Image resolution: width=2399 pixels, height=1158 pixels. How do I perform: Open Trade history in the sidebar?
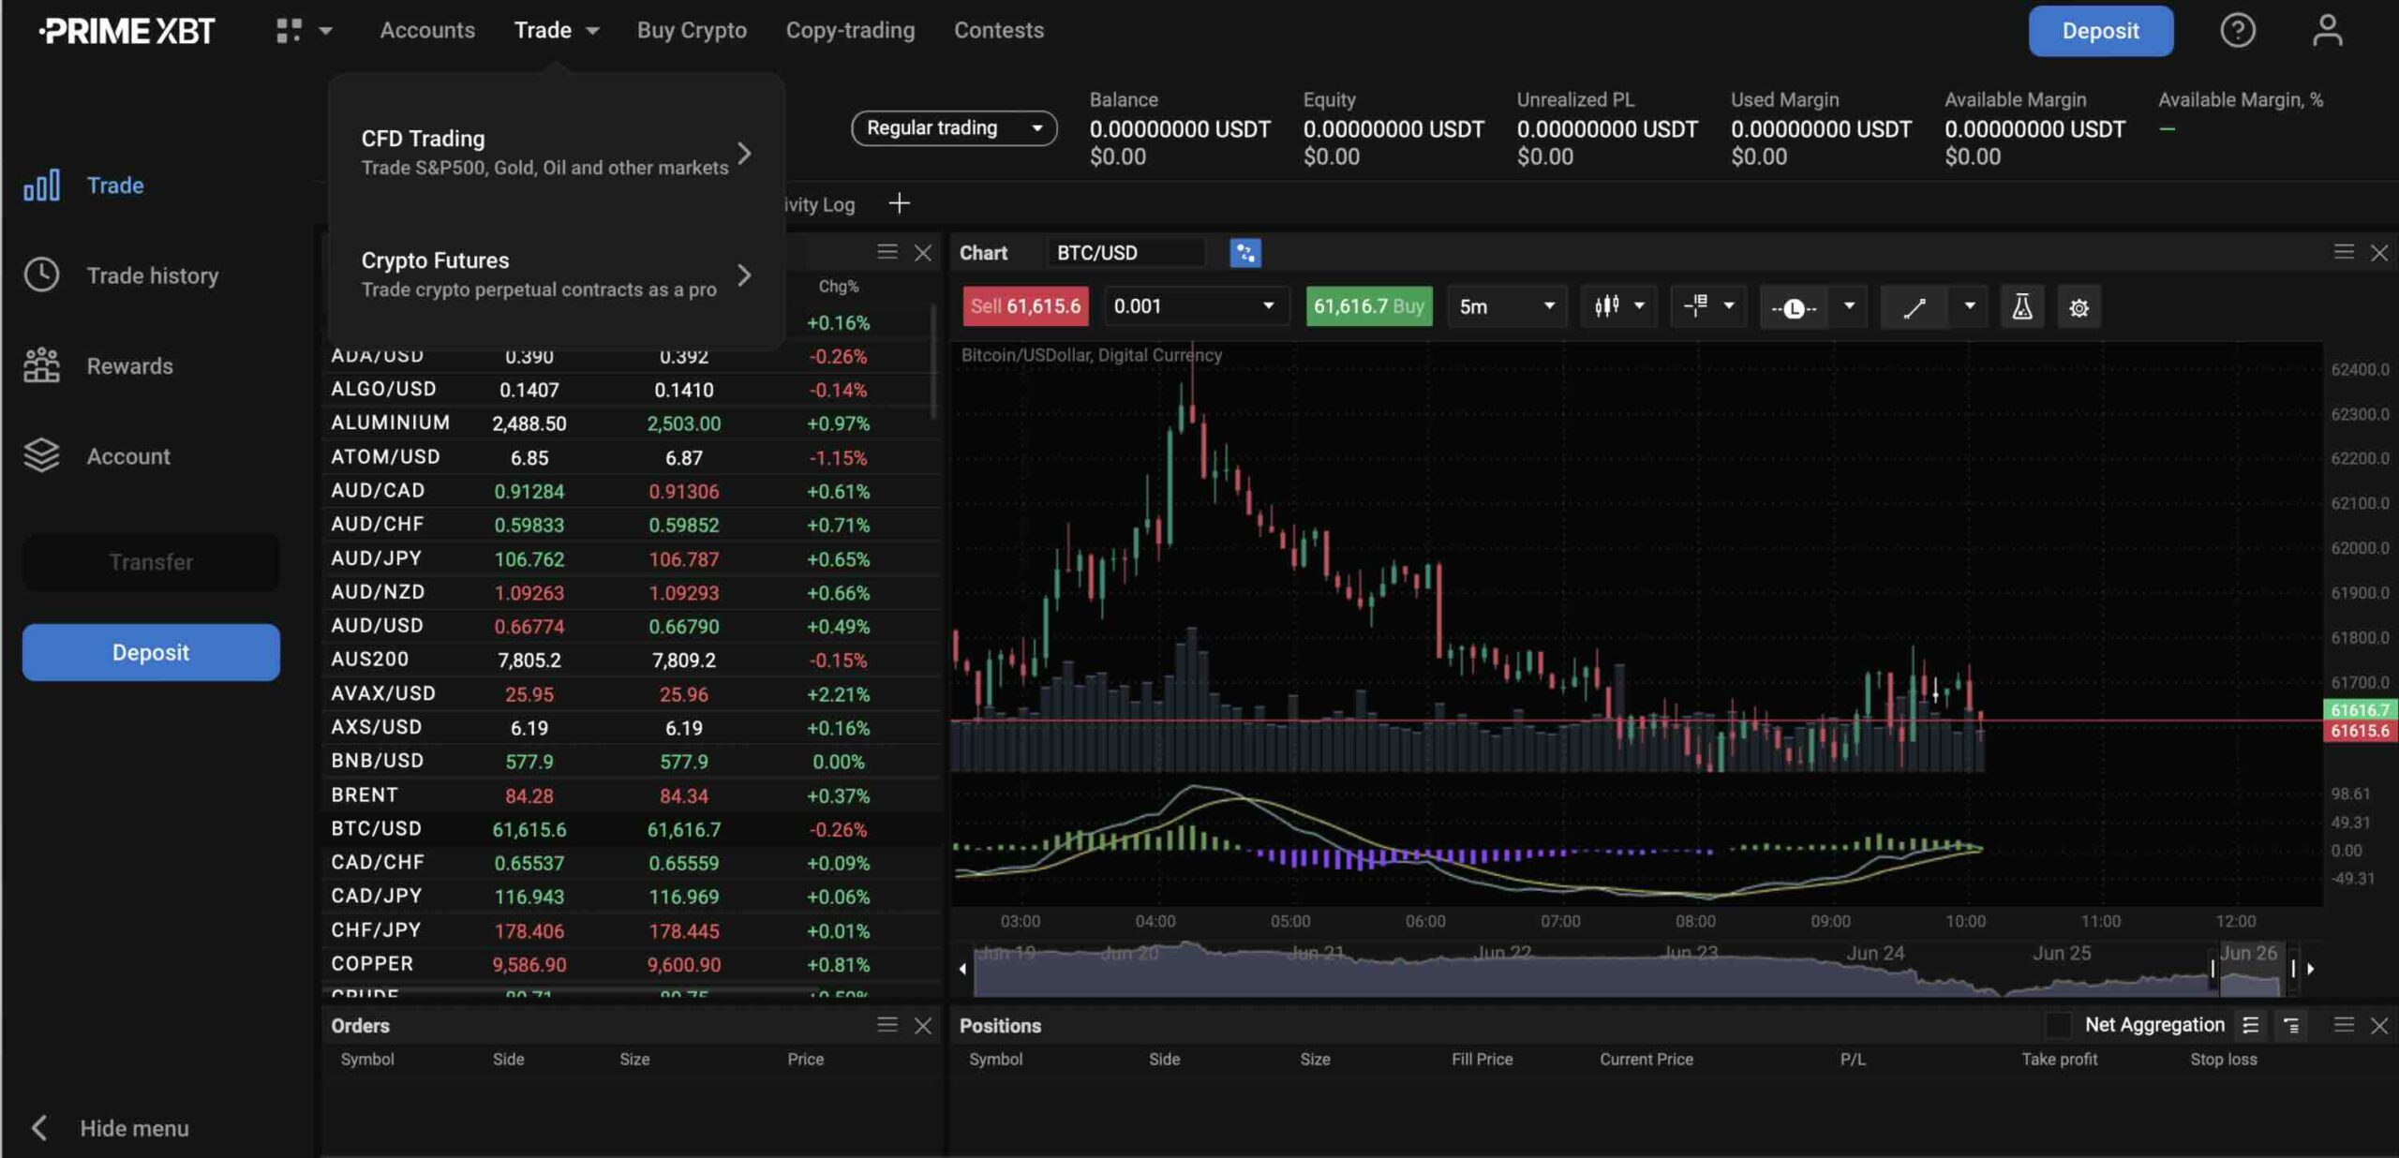coord(121,275)
